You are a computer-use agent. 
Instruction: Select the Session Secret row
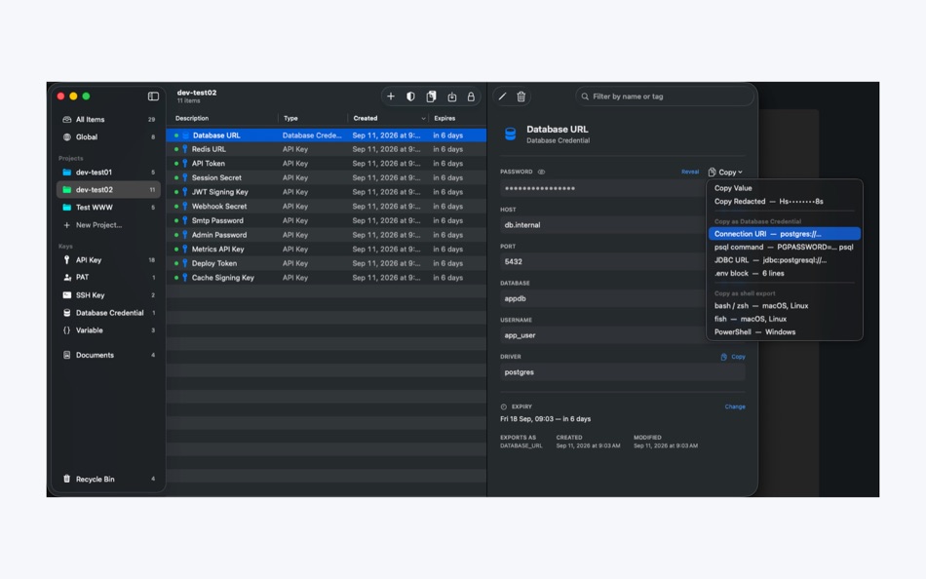coord(327,177)
